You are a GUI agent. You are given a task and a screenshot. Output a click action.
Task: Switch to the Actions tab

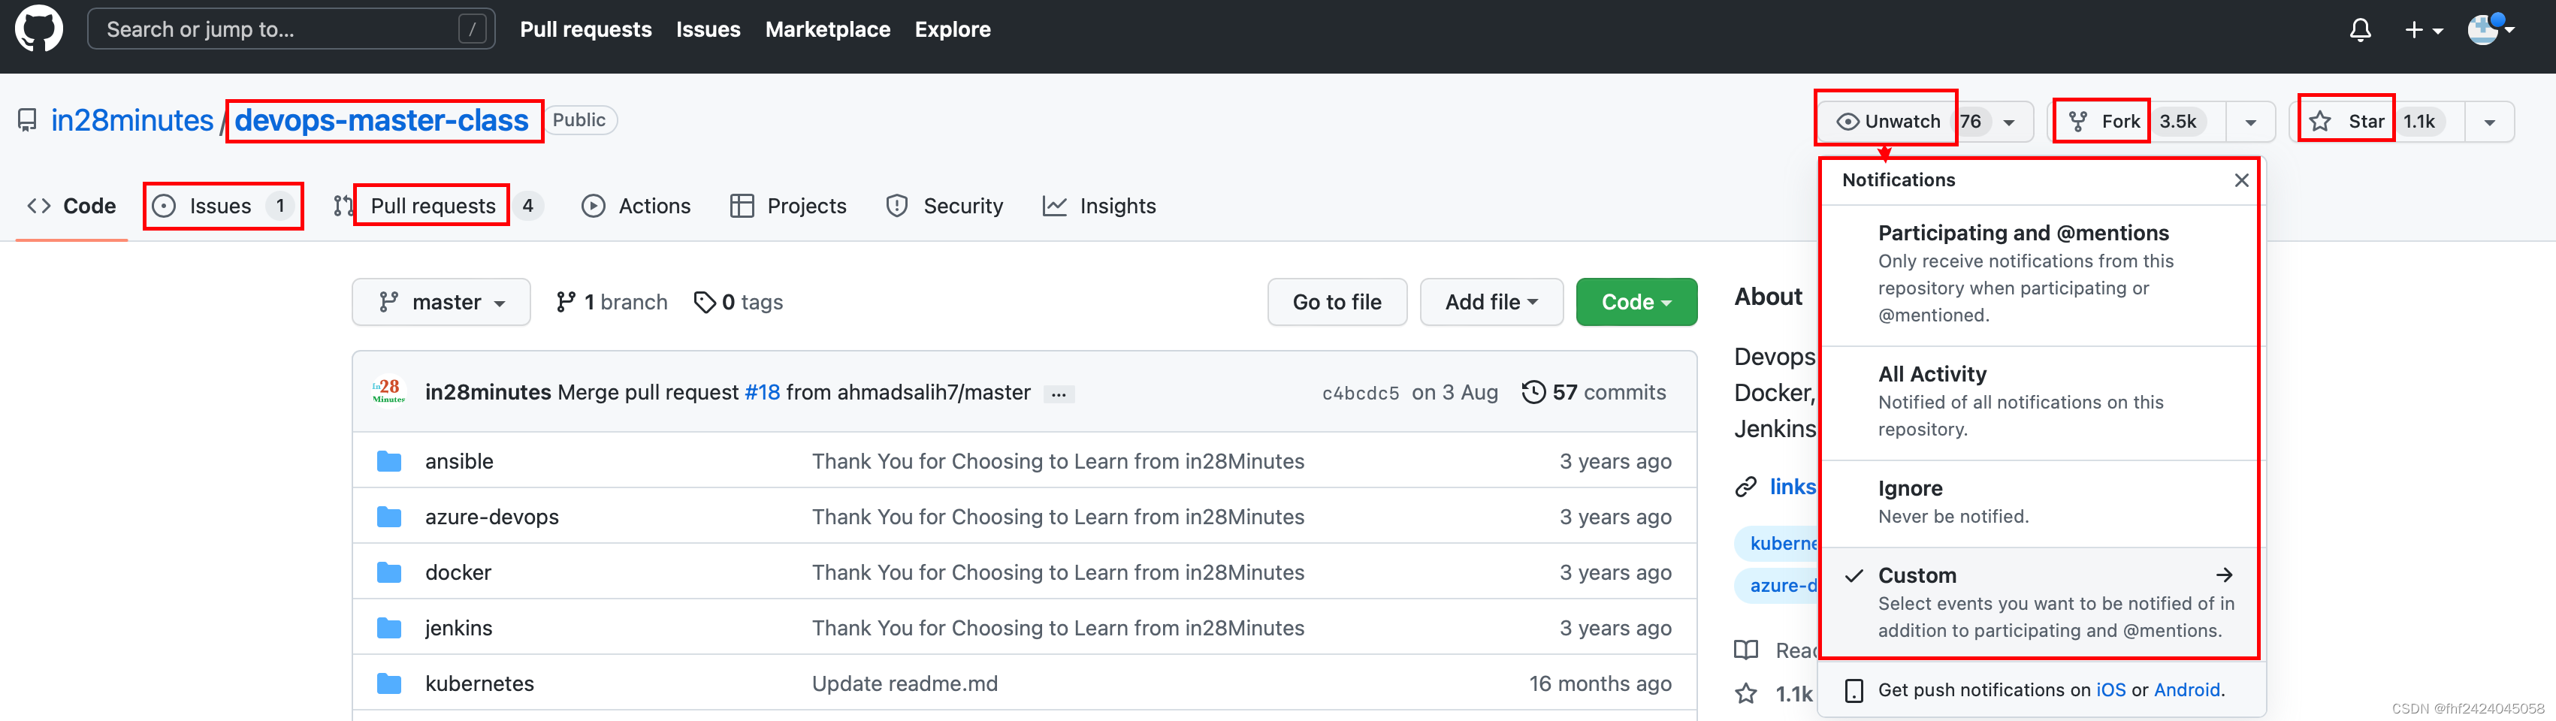coord(635,205)
